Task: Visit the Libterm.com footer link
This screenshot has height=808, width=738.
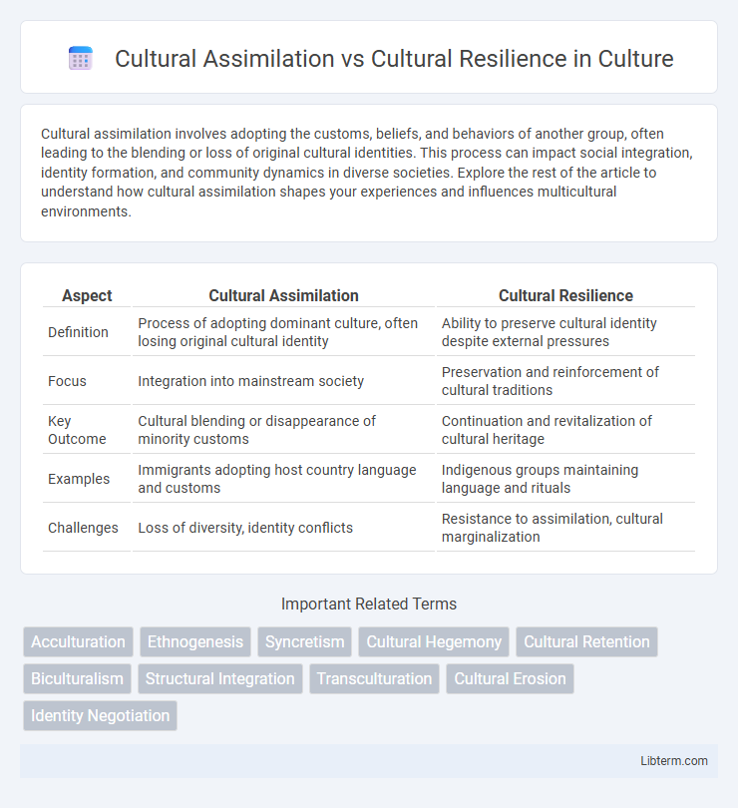Action: coord(674,760)
